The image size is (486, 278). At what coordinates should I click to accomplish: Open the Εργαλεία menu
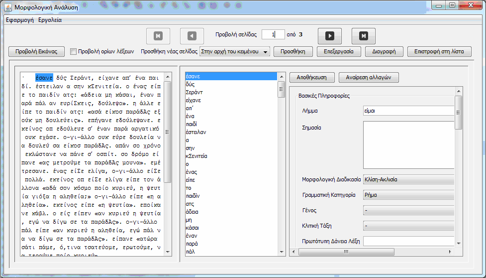pyautogui.click(x=50, y=20)
